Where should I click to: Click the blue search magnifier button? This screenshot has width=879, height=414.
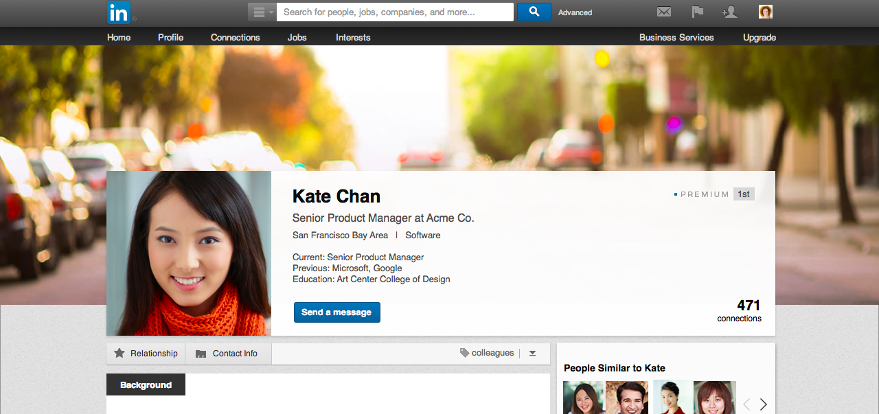[x=534, y=12]
